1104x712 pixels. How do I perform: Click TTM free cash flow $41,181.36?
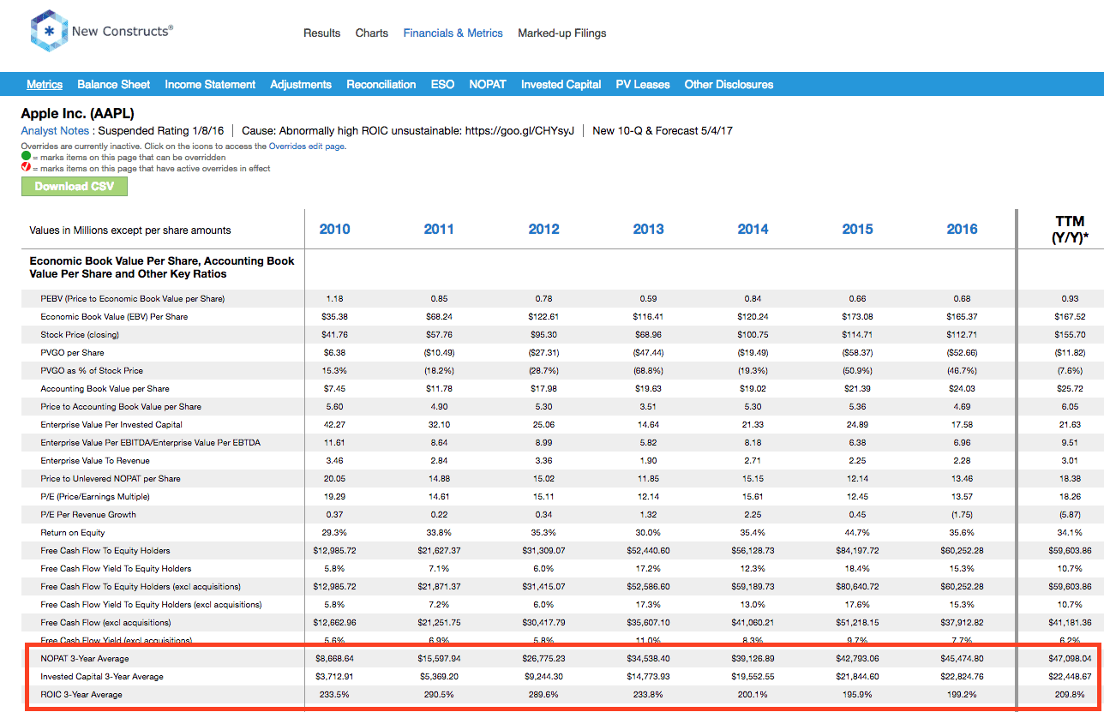pos(1069,623)
